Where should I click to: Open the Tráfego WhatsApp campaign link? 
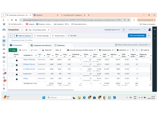point(30,60)
